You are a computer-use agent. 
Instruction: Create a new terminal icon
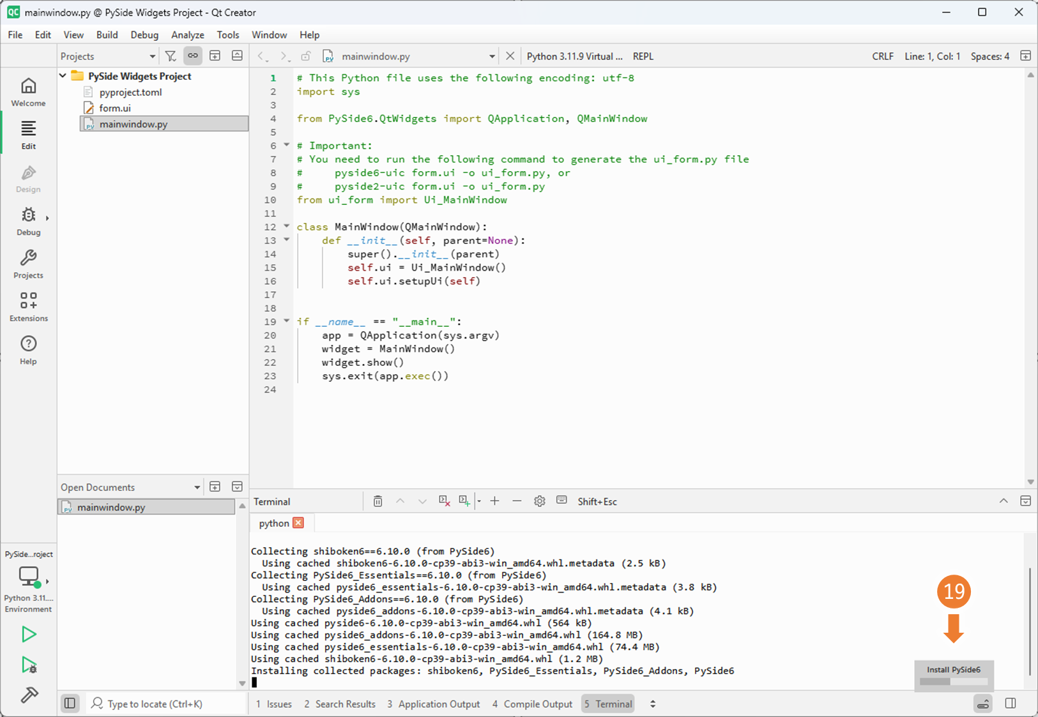tap(464, 501)
